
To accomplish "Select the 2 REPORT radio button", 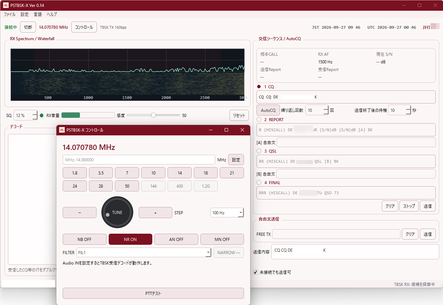I will [x=259, y=119].
